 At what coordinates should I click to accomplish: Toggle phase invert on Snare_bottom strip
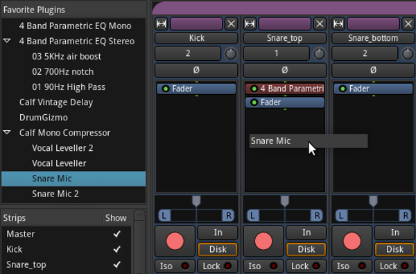(374, 70)
